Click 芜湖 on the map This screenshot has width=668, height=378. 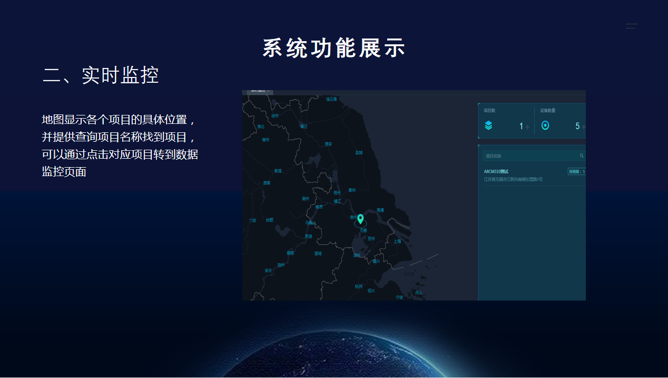pyautogui.click(x=308, y=236)
